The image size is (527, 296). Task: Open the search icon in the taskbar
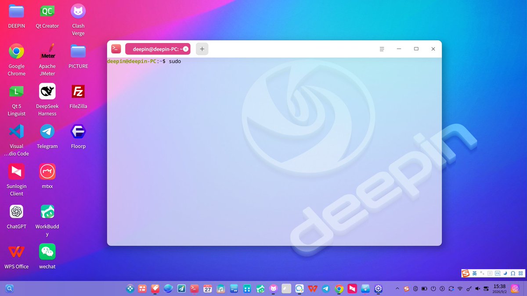[10, 289]
